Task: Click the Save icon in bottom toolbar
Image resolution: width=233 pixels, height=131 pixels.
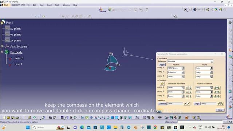Action: coord(13,118)
